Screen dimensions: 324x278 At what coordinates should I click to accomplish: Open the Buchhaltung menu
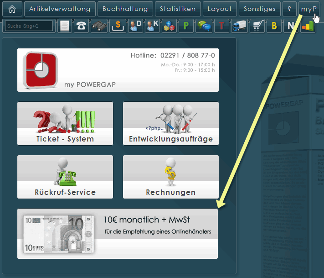click(x=125, y=9)
